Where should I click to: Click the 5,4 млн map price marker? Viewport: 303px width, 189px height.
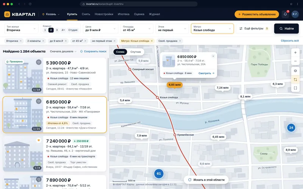(125, 100)
